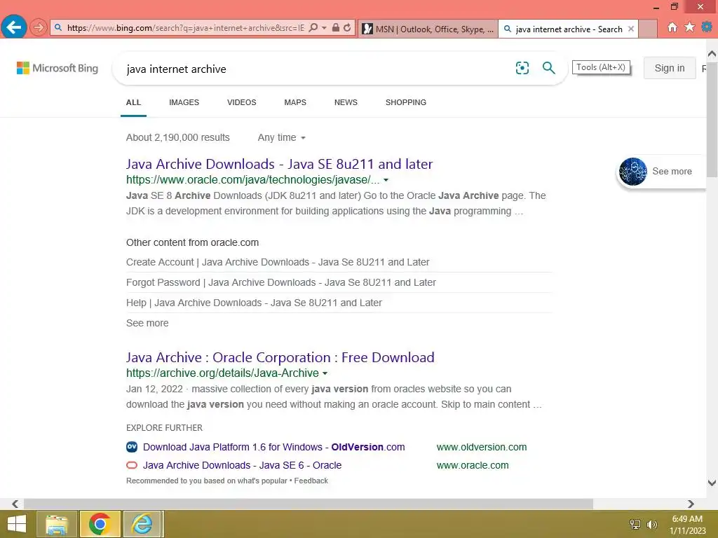This screenshot has height=538, width=718.
Task: Open Download Java Platform 1.6 OldVersion link
Action: click(274, 447)
